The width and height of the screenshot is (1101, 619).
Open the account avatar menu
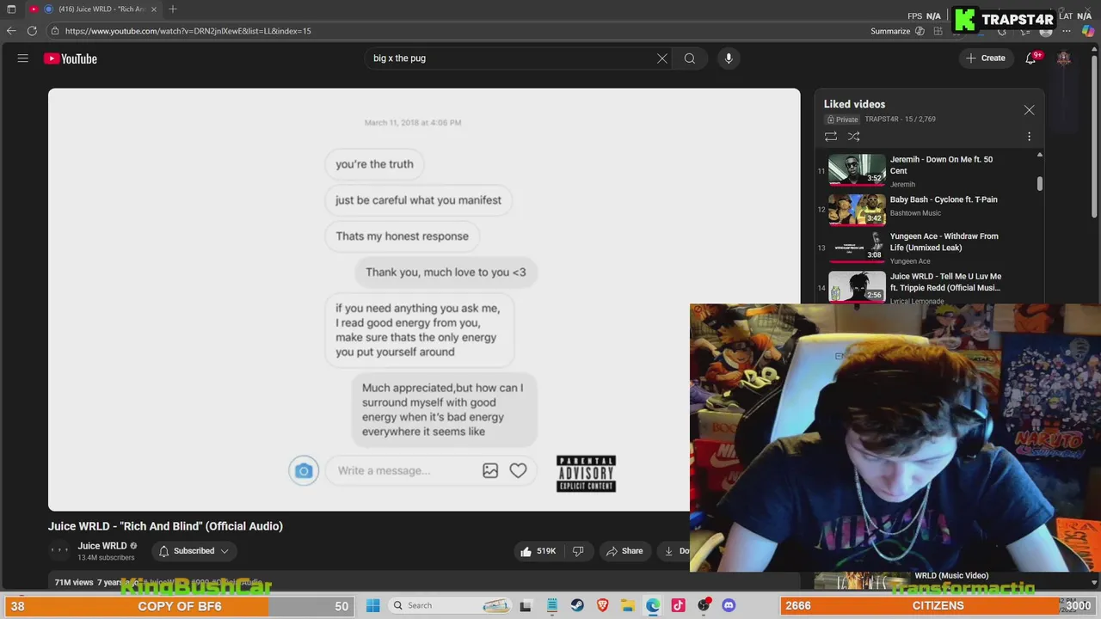(x=1064, y=58)
